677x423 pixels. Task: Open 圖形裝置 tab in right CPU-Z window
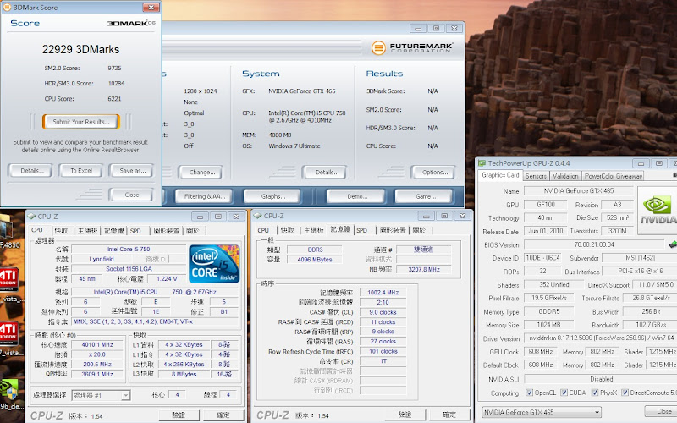[x=393, y=230]
